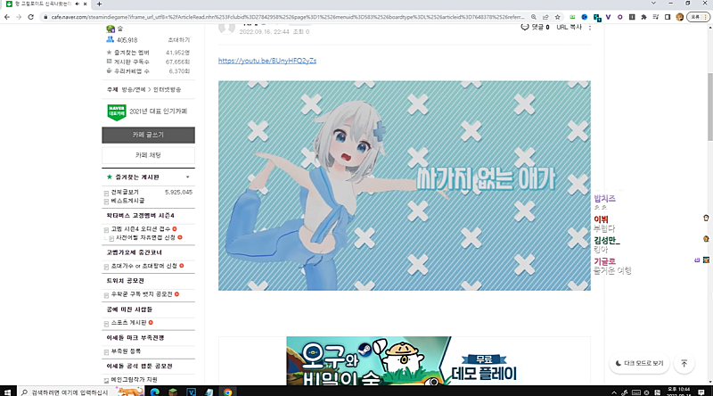The height and width of the screenshot is (396, 713).
Task: Open 부족원 등록 board
Action: click(126, 351)
